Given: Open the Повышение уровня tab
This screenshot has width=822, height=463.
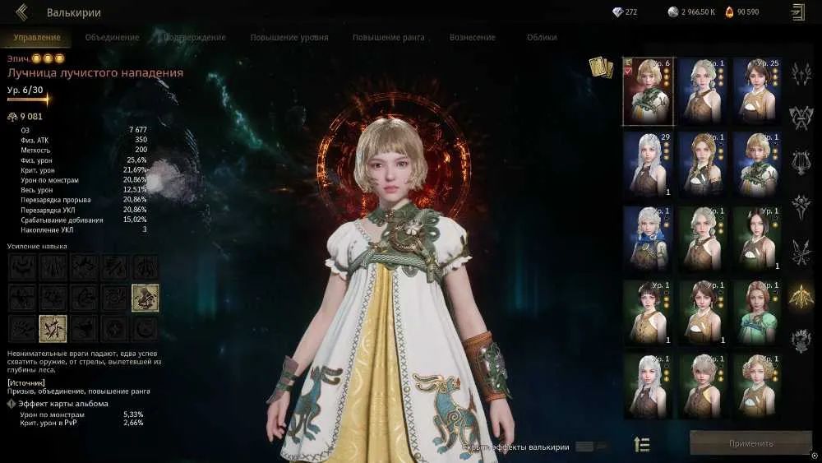Looking at the screenshot, I should tap(289, 37).
